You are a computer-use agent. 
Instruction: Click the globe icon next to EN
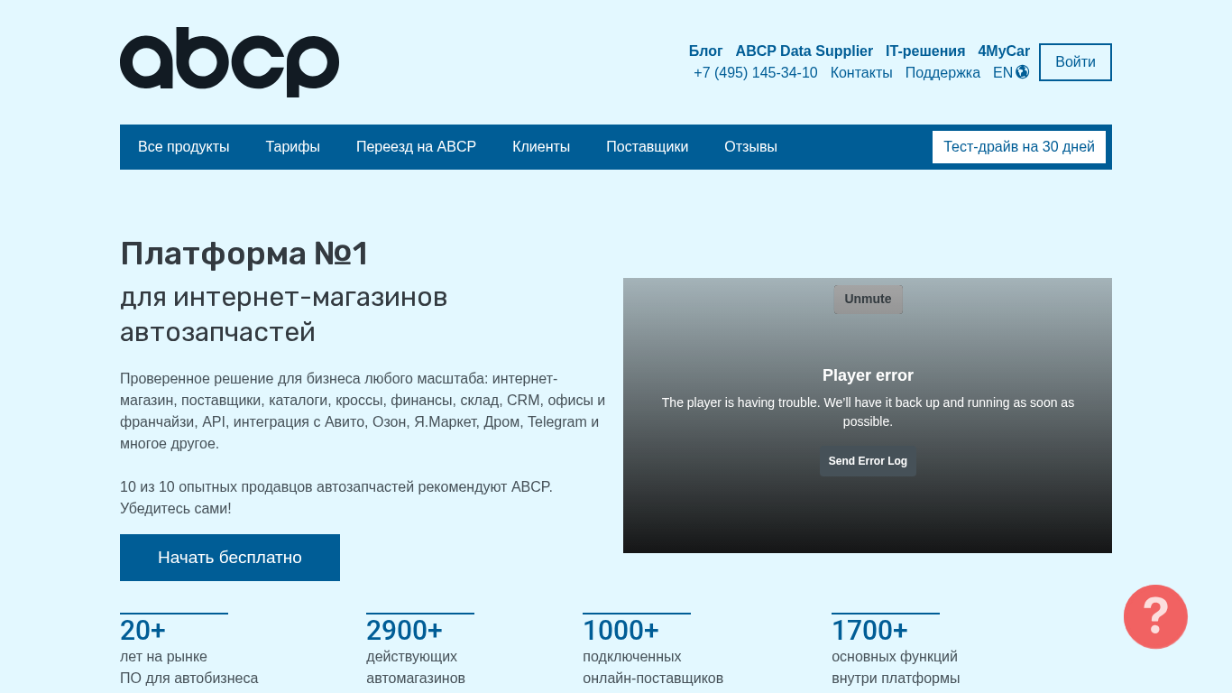(x=1022, y=72)
